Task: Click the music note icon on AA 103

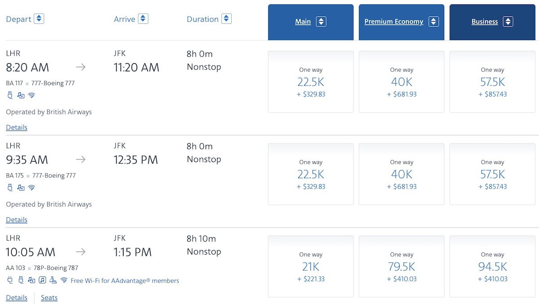Action: [42, 280]
